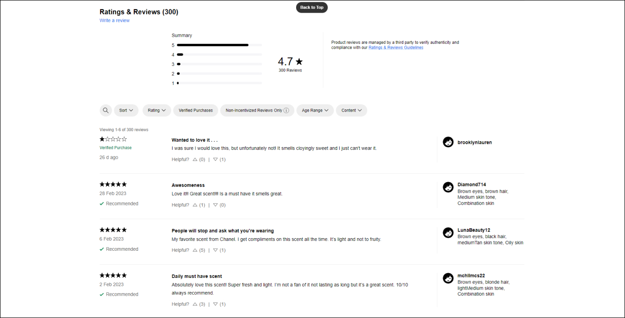Click the Back to Top button
Screen dimensions: 625x318
[x=312, y=7]
